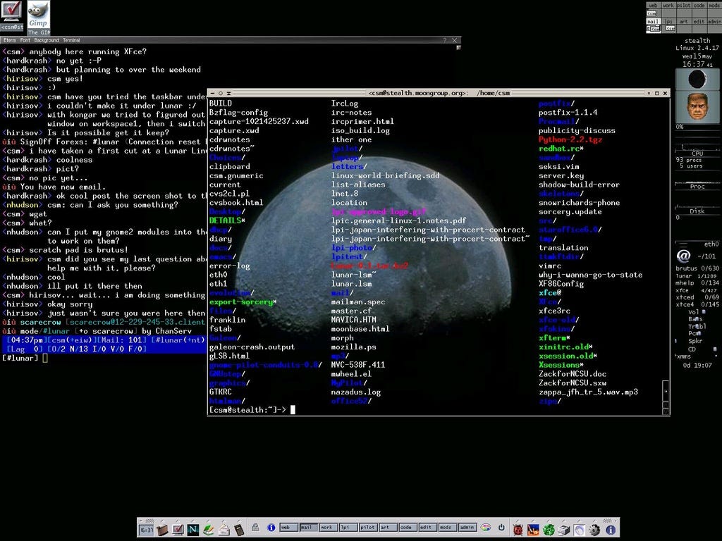
Task: Expand the drawer arrow above the printer icon
Action: tap(564, 521)
